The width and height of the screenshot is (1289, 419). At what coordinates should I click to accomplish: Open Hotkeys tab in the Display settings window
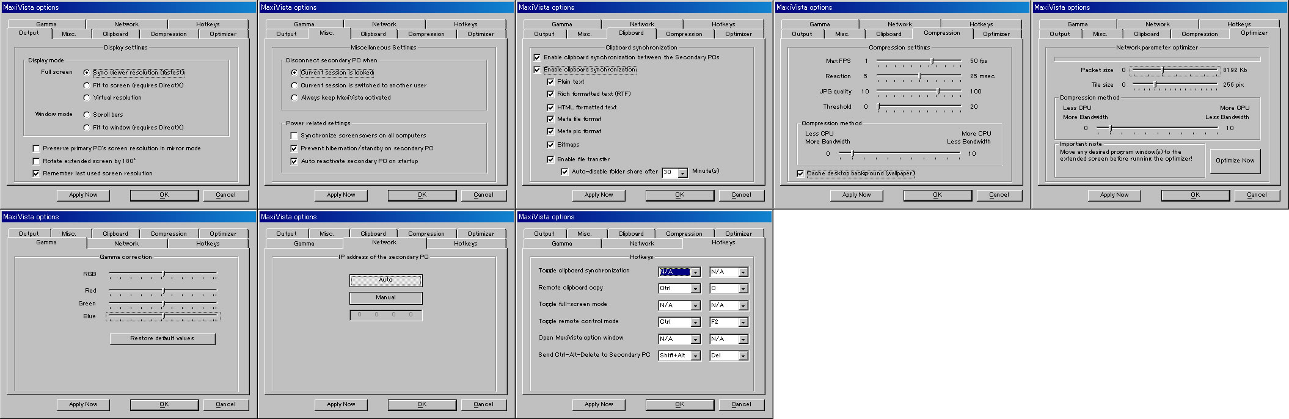[208, 24]
